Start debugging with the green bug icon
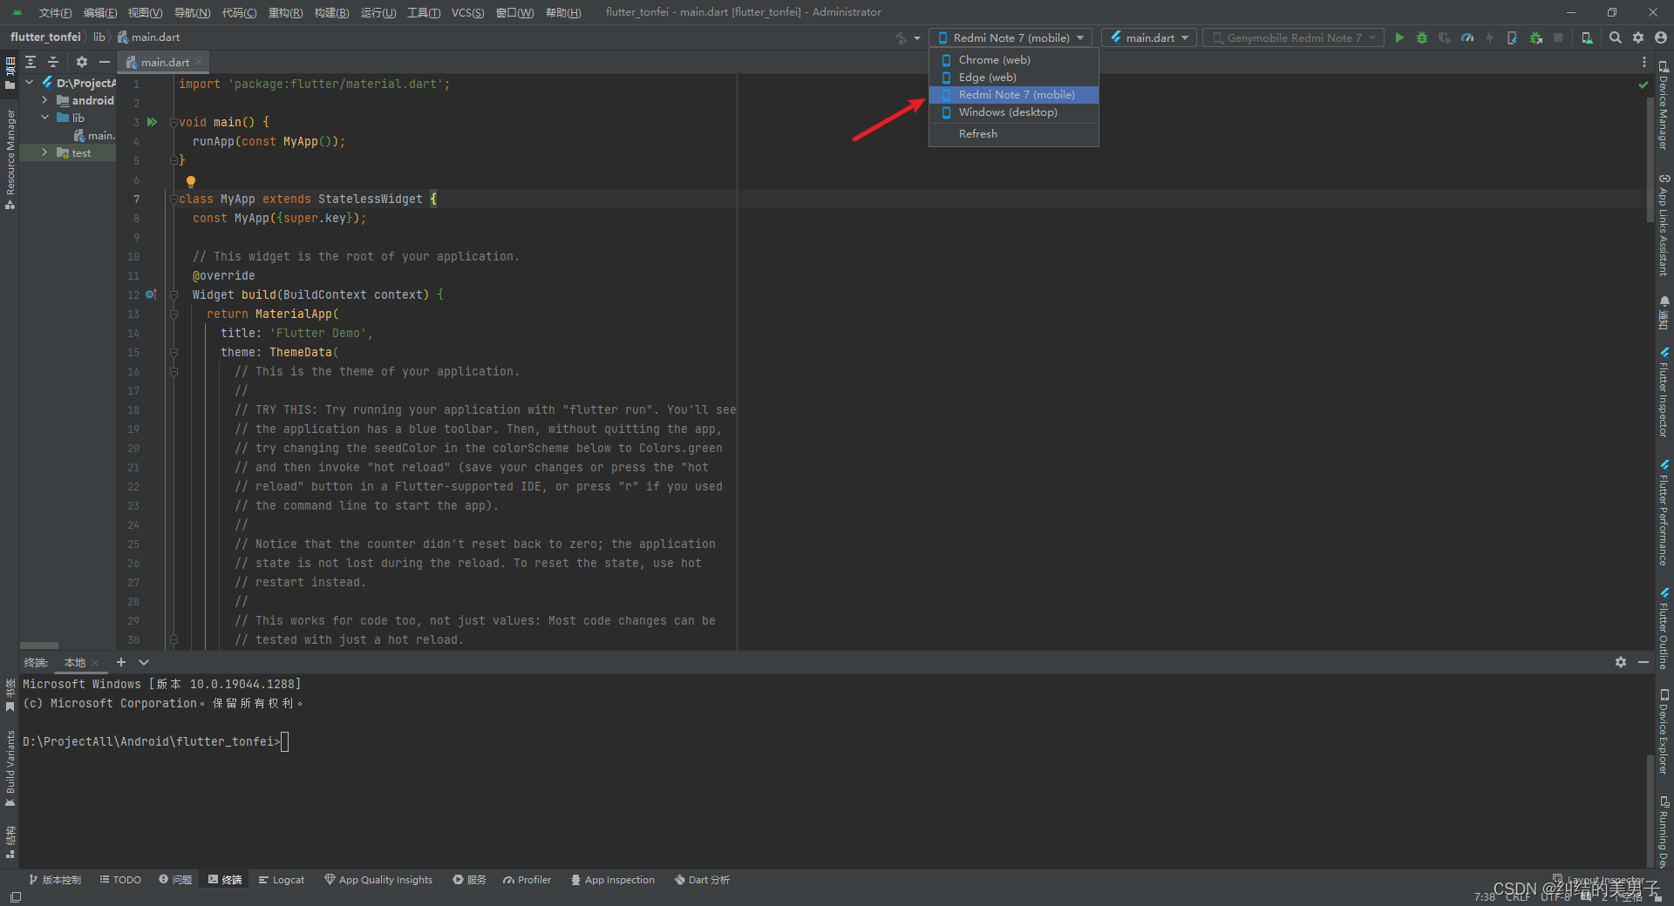 tap(1422, 37)
